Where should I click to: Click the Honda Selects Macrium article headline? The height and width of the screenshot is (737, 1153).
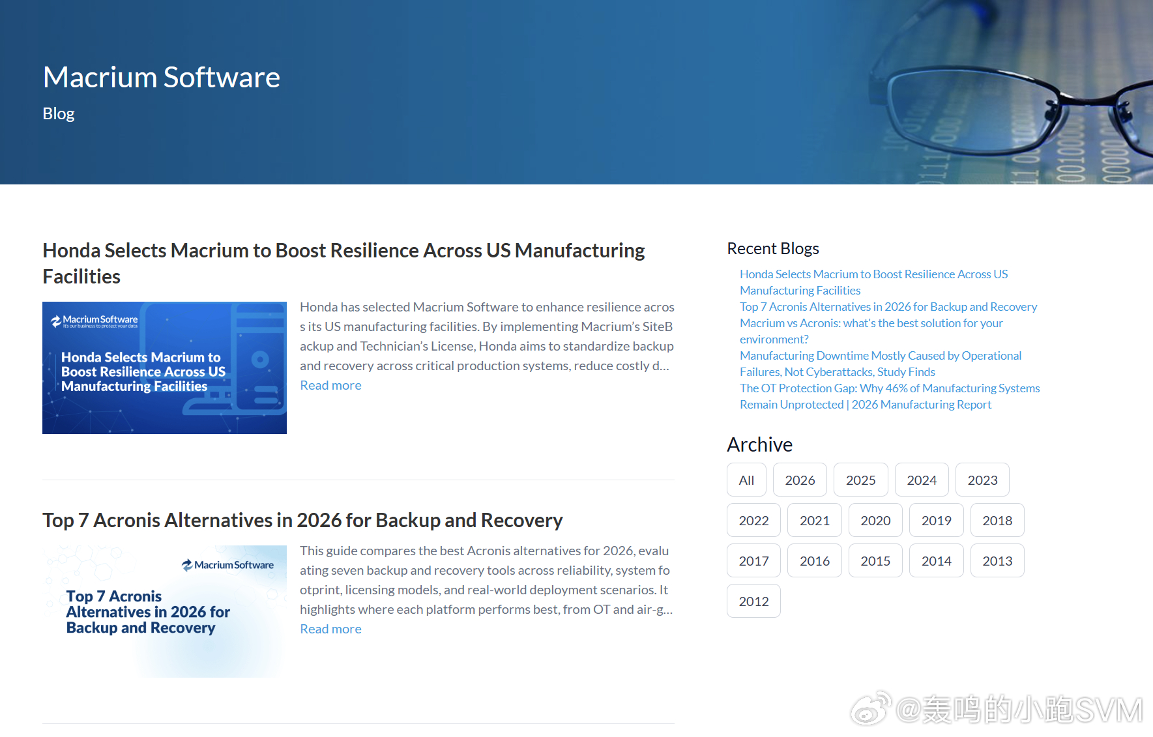[343, 263]
